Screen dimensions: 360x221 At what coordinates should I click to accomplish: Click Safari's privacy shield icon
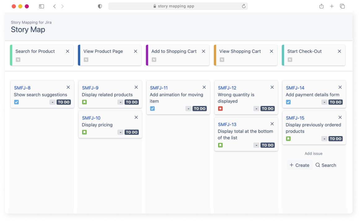coord(100,6)
